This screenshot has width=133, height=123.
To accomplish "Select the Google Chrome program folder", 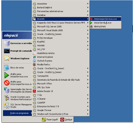I will [x=61, y=110].
